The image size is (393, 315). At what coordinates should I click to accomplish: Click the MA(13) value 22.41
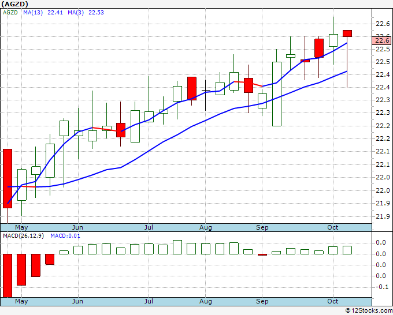pos(55,13)
